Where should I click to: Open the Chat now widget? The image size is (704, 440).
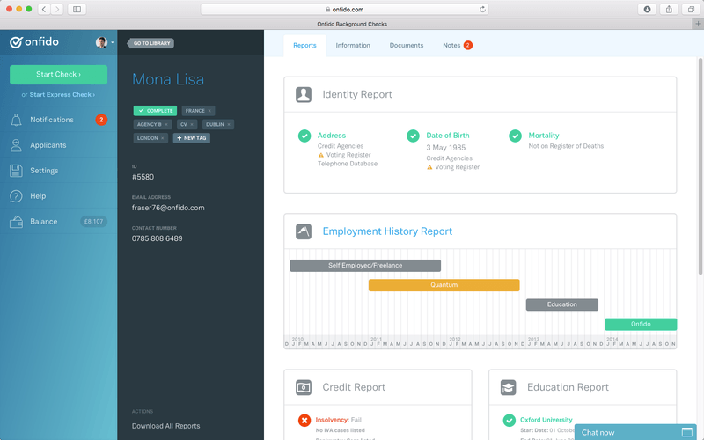coord(635,432)
